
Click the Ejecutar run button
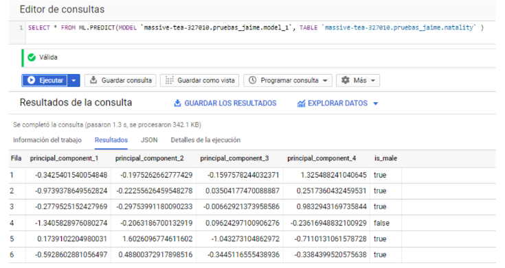click(45, 80)
